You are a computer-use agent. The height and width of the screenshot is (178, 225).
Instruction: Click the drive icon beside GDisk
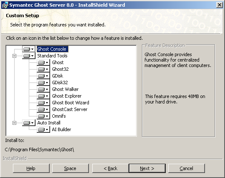(43, 76)
